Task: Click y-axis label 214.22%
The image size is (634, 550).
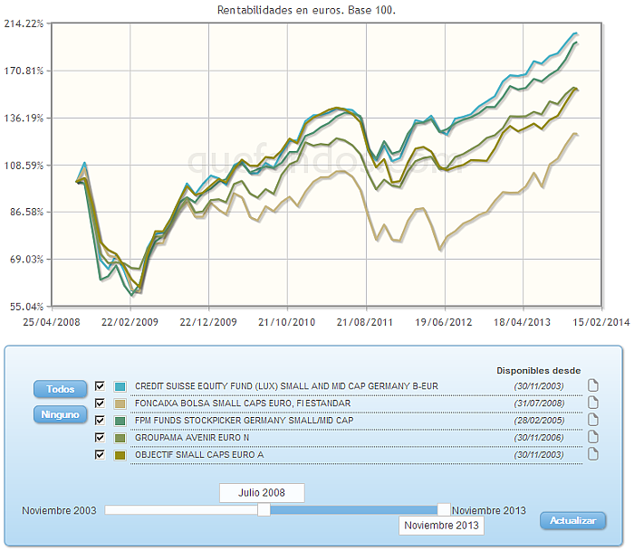Action: [x=24, y=24]
